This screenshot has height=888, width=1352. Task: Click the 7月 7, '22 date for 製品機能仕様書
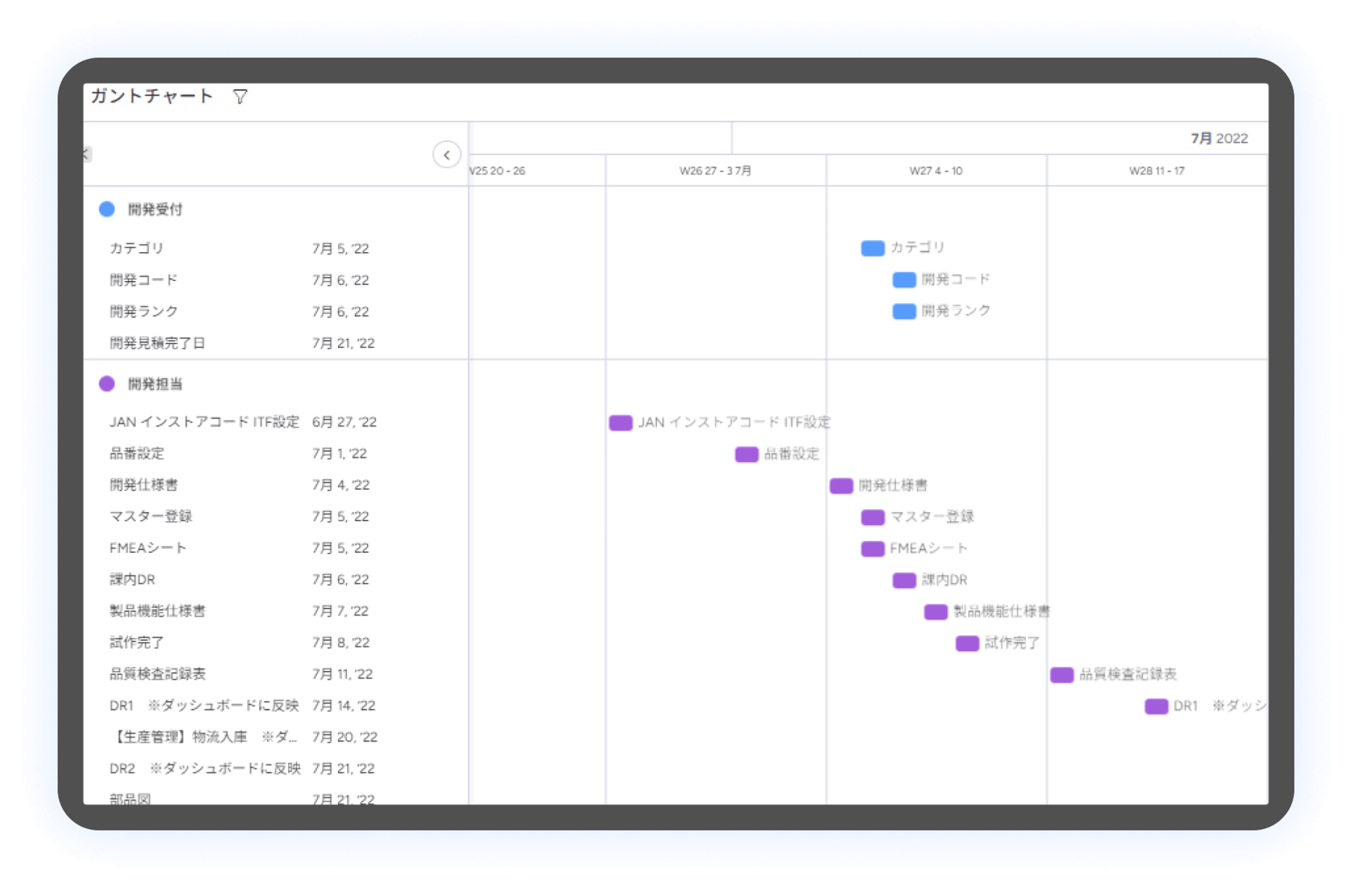341,611
